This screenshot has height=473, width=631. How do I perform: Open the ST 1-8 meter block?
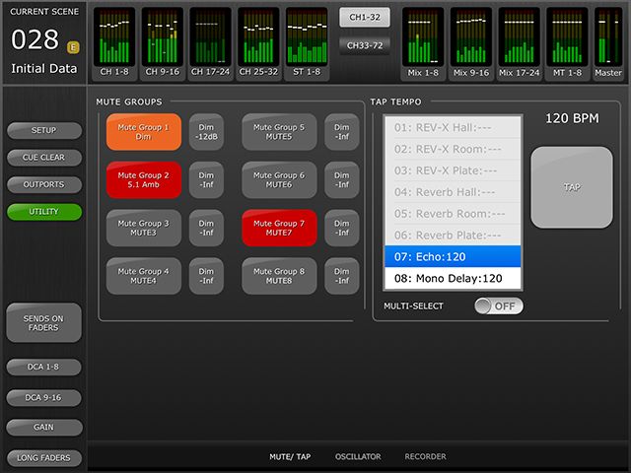pos(308,43)
